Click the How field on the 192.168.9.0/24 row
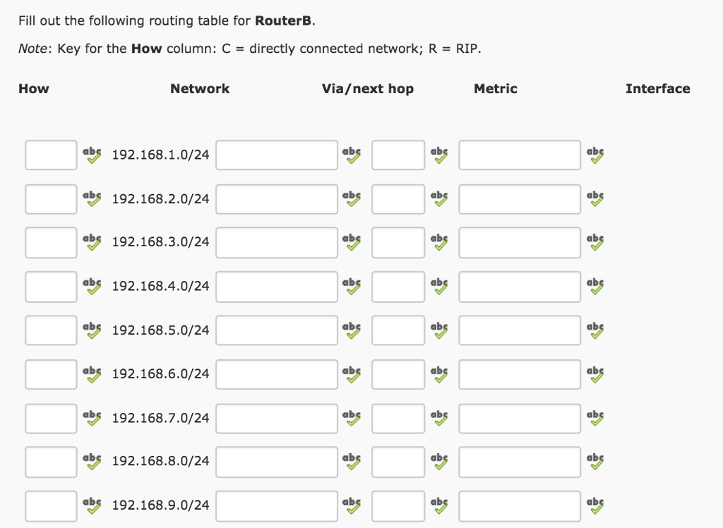 tap(50, 505)
